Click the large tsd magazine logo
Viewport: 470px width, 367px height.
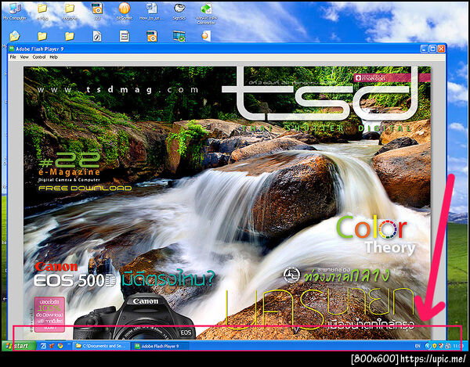[x=320, y=94]
